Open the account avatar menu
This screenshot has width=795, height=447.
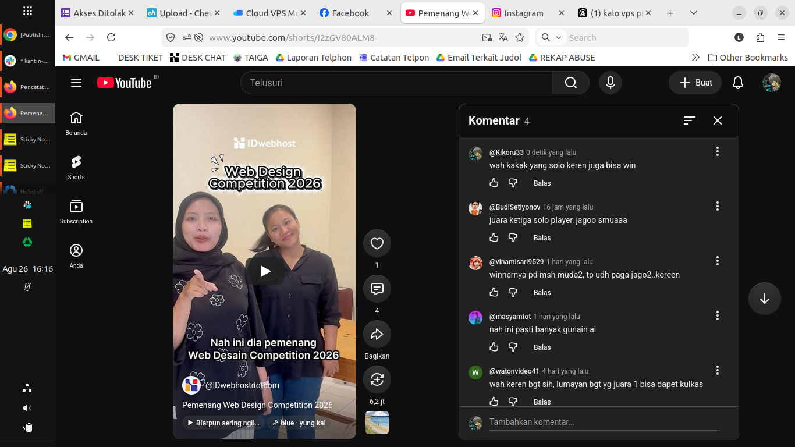(x=772, y=83)
